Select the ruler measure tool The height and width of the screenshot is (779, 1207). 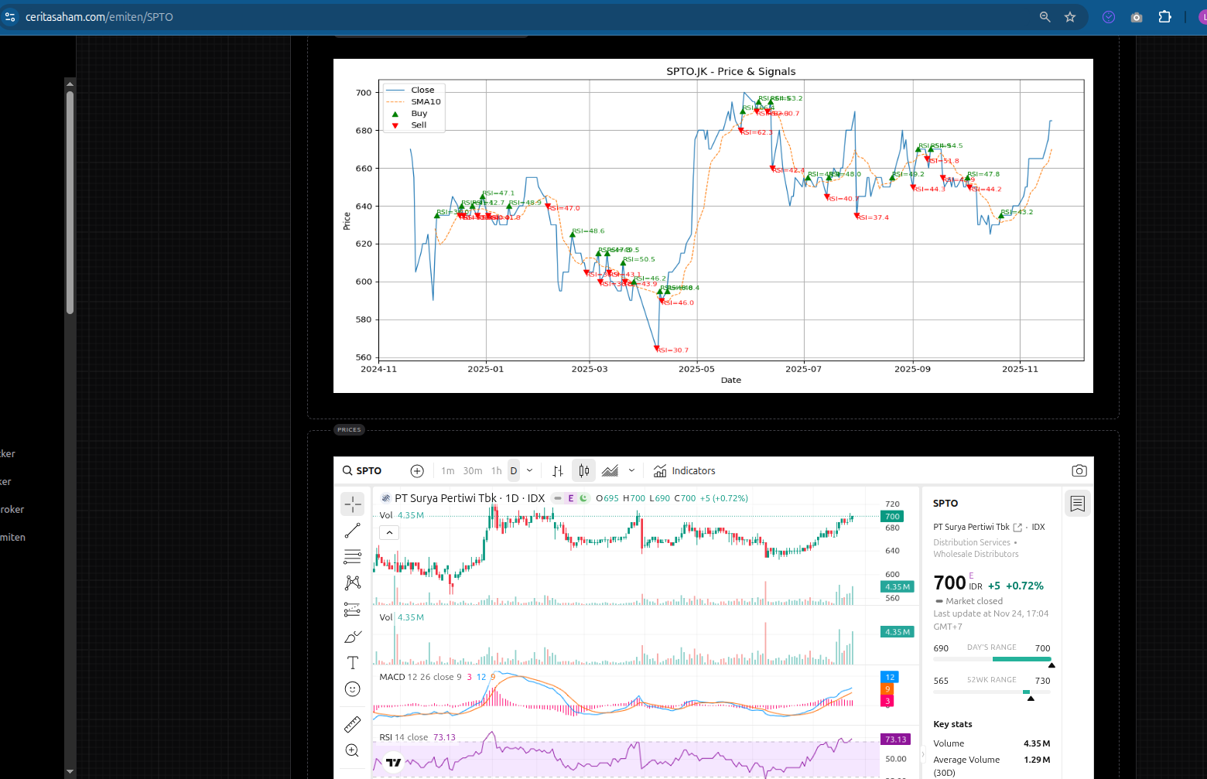coord(353,724)
